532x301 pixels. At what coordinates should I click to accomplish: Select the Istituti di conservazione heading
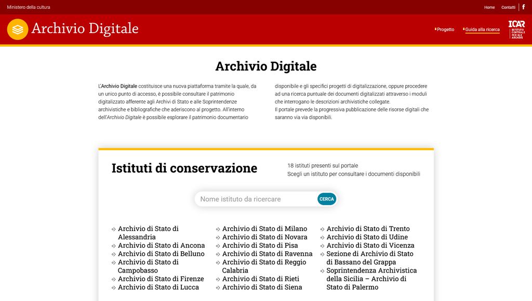[x=184, y=168]
